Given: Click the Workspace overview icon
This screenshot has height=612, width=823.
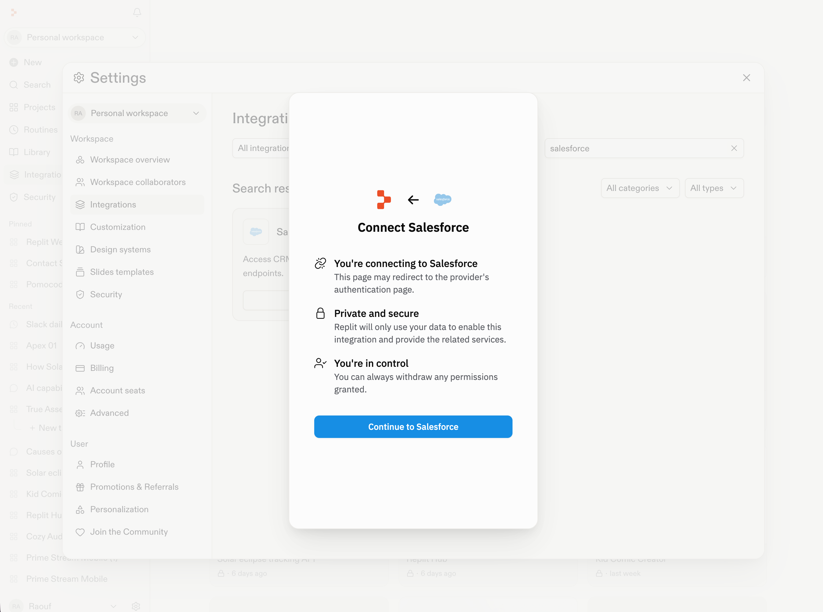Looking at the screenshot, I should (x=80, y=160).
